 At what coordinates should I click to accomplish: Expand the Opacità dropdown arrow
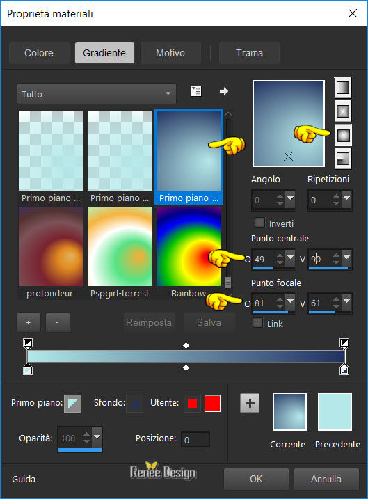(x=97, y=437)
